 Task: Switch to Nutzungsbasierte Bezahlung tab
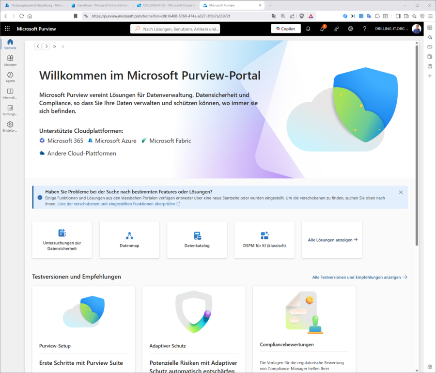(x=35, y=5)
